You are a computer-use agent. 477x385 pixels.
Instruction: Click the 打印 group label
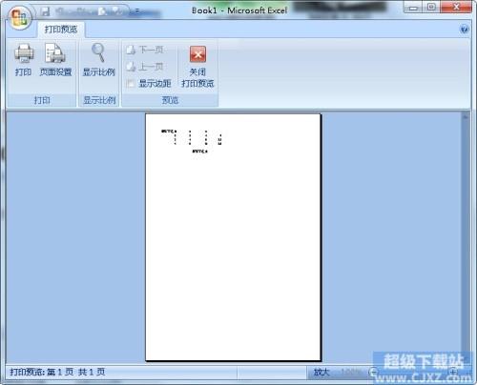[42, 100]
